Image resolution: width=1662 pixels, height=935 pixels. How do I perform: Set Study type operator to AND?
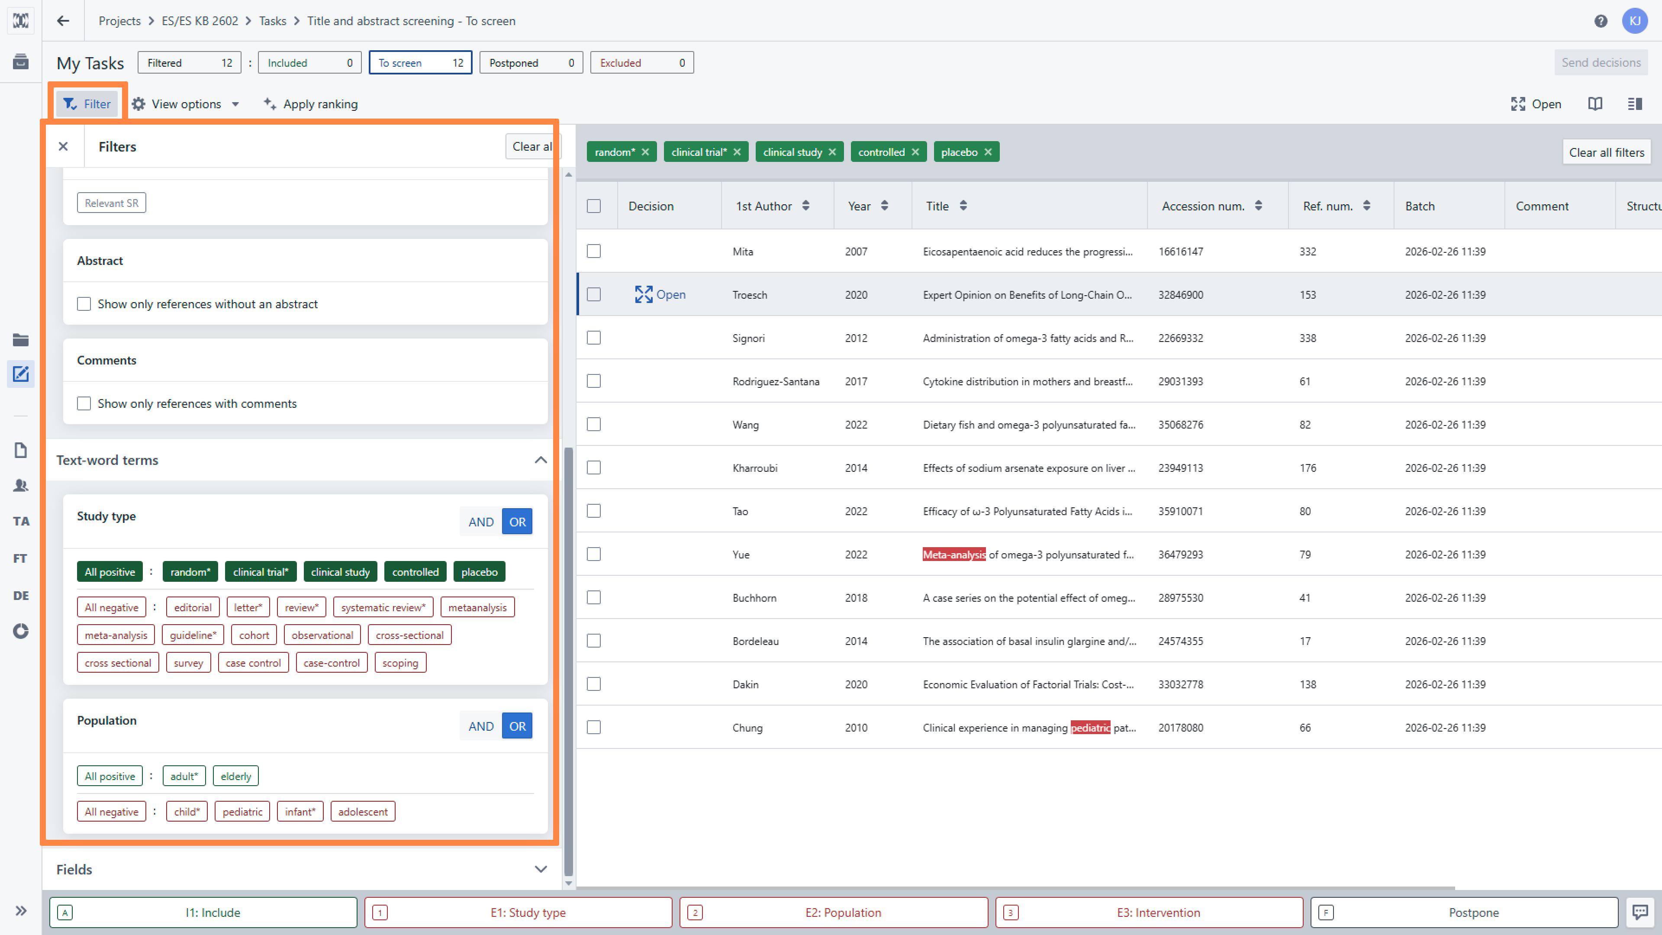click(481, 521)
